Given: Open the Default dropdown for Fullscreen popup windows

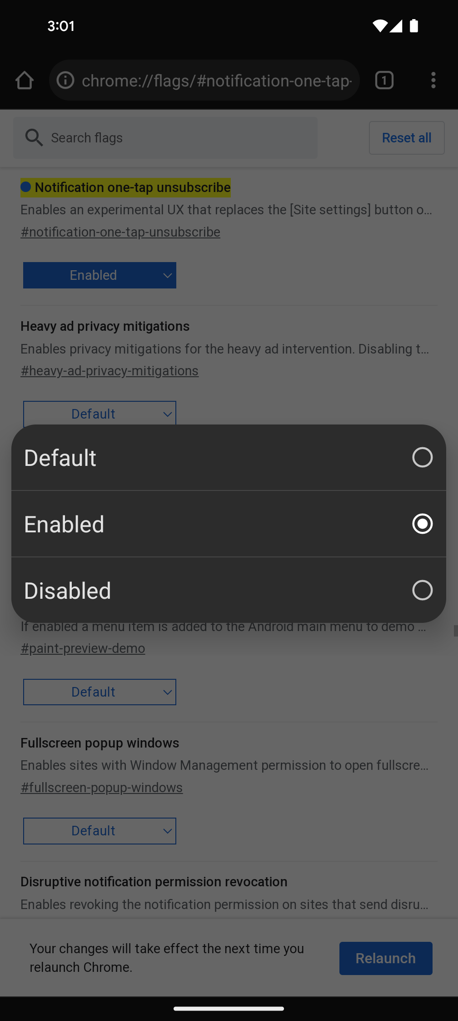Looking at the screenshot, I should pos(100,830).
